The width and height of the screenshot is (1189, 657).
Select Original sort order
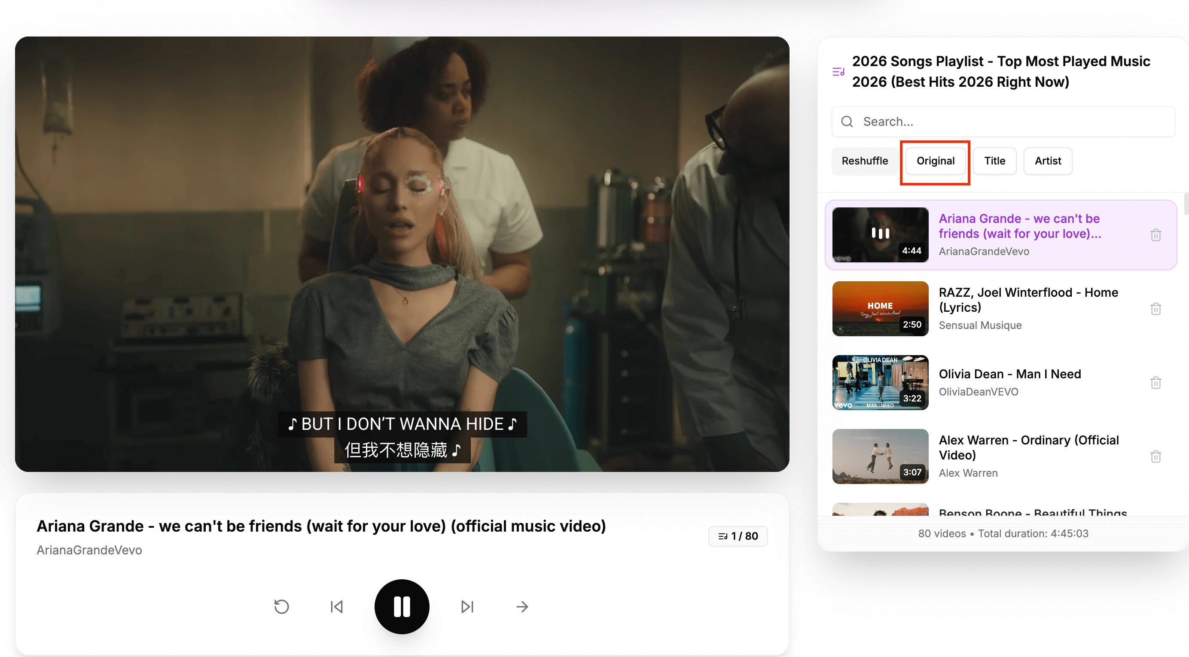[935, 161]
